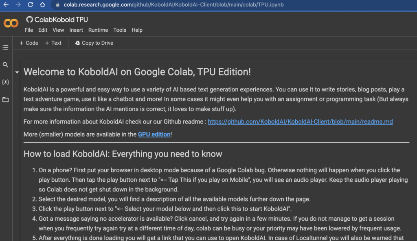
Task: Click the GitHub octocat icon beside the notebook title
Action: coord(29,19)
